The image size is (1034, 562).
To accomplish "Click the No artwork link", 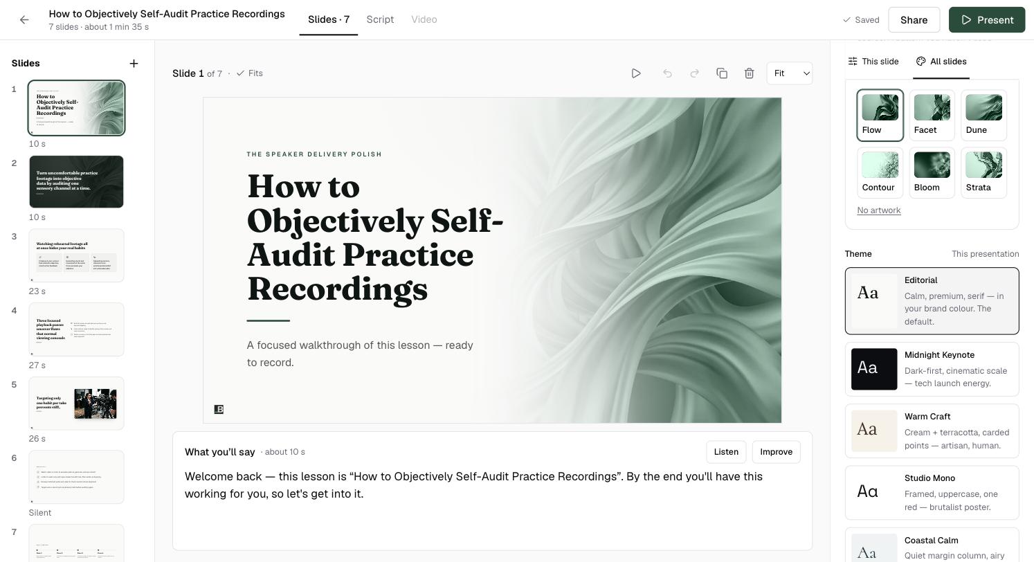I will coord(878,210).
